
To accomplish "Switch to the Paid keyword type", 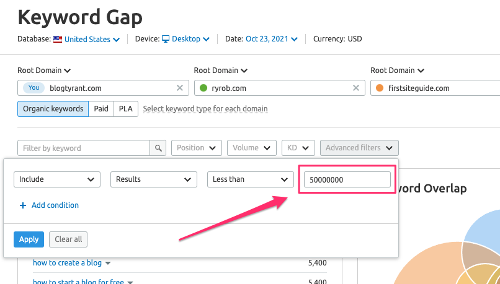I will 101,109.
